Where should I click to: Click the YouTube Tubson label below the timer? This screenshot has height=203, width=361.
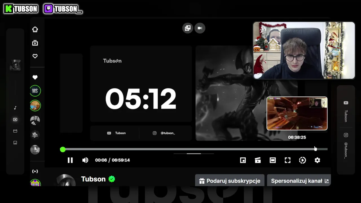(116, 133)
